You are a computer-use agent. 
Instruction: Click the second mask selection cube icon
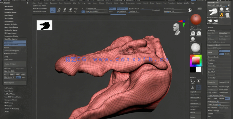(x=198, y=34)
